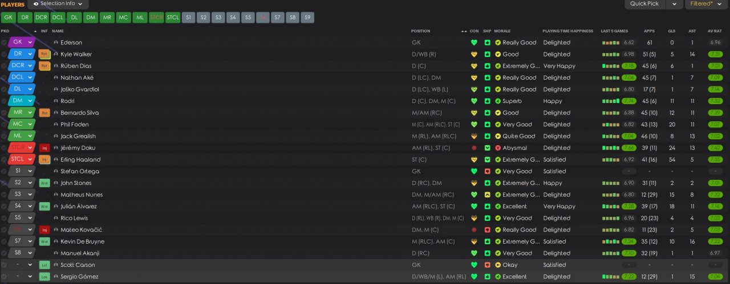
Task: Click Ederson's last 5 games form bars
Action: [611, 43]
